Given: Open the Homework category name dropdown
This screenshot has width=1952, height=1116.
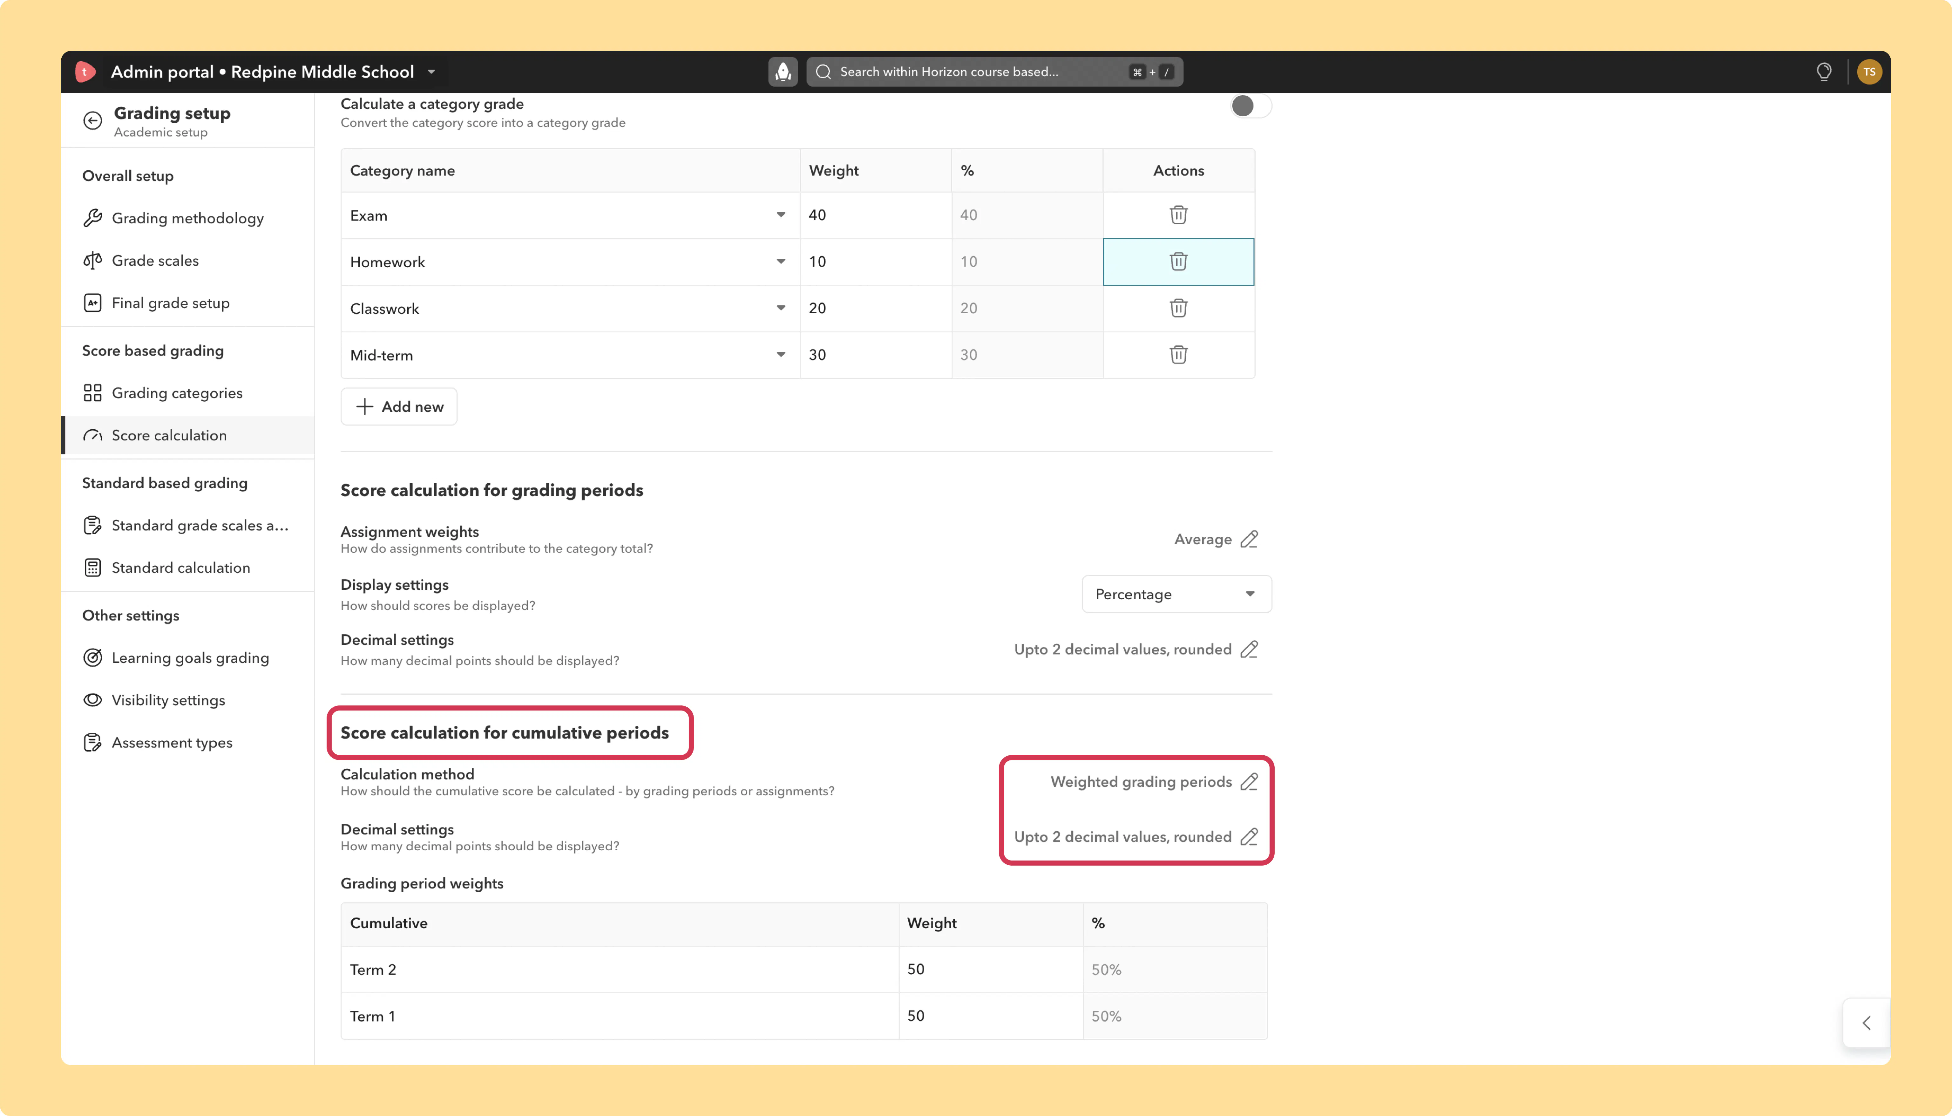Looking at the screenshot, I should (781, 262).
